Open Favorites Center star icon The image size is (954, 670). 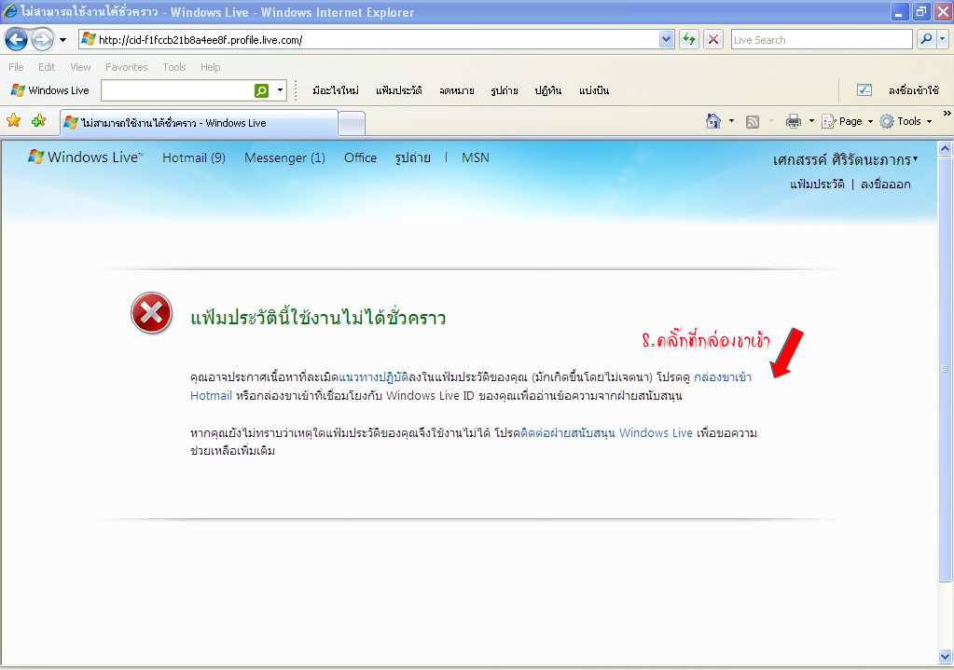(13, 120)
